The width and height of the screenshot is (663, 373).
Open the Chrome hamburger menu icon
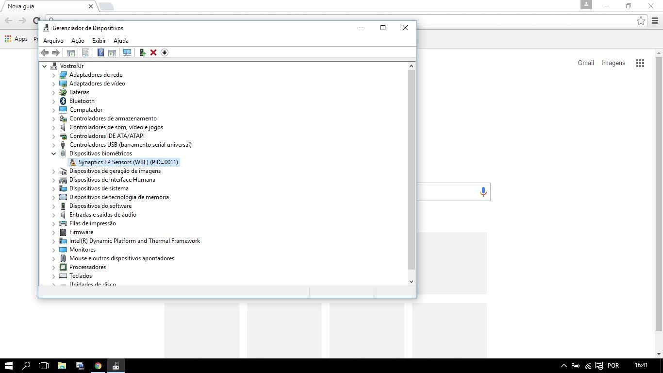coord(655,21)
